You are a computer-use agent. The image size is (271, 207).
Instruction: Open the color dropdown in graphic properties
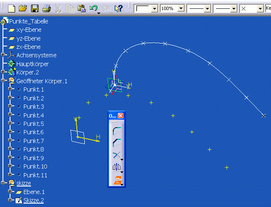point(154,8)
